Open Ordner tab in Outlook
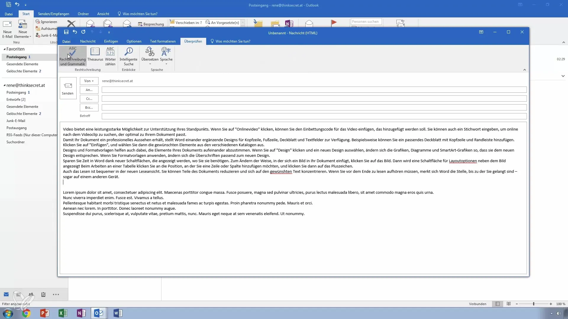This screenshot has height=319, width=568. (83, 14)
